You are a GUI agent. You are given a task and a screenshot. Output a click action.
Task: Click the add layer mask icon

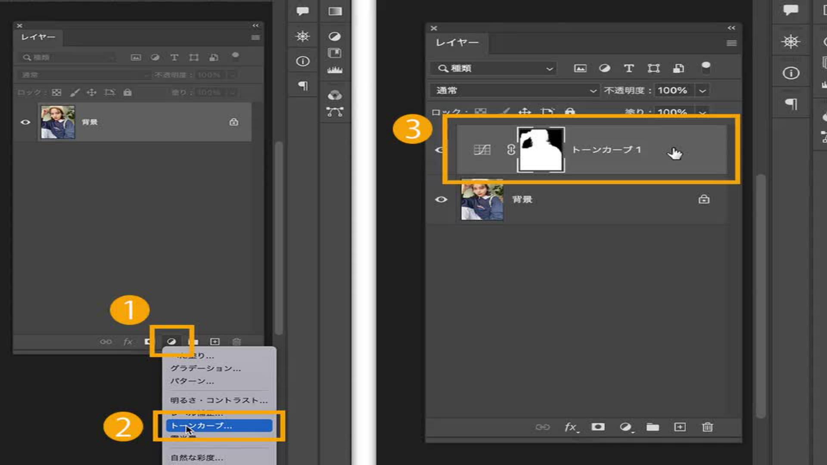tap(598, 427)
